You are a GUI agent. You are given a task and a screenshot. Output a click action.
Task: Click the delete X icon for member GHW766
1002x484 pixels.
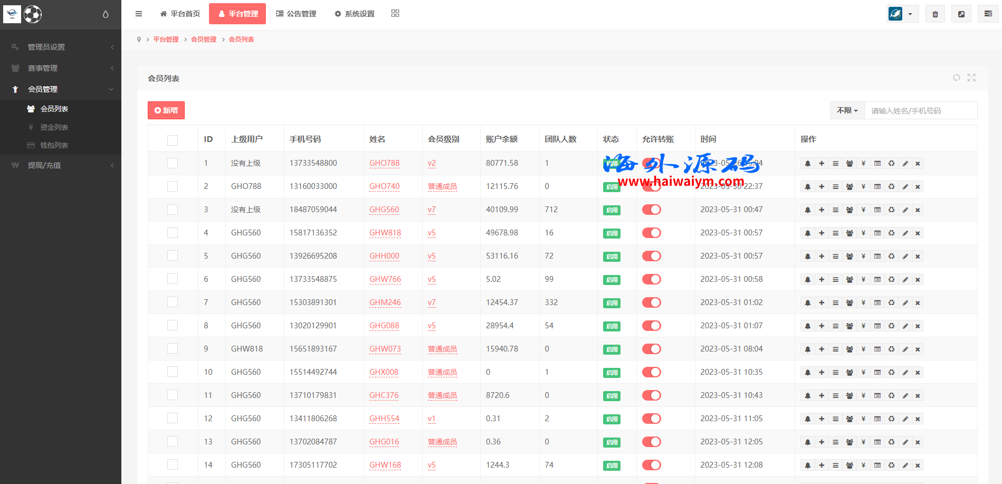point(918,280)
